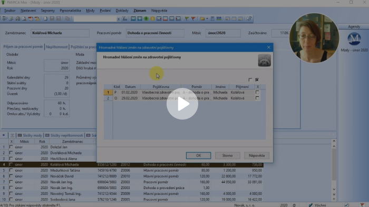
Task: Check the X box for dialog row 2
Action: [257, 98]
